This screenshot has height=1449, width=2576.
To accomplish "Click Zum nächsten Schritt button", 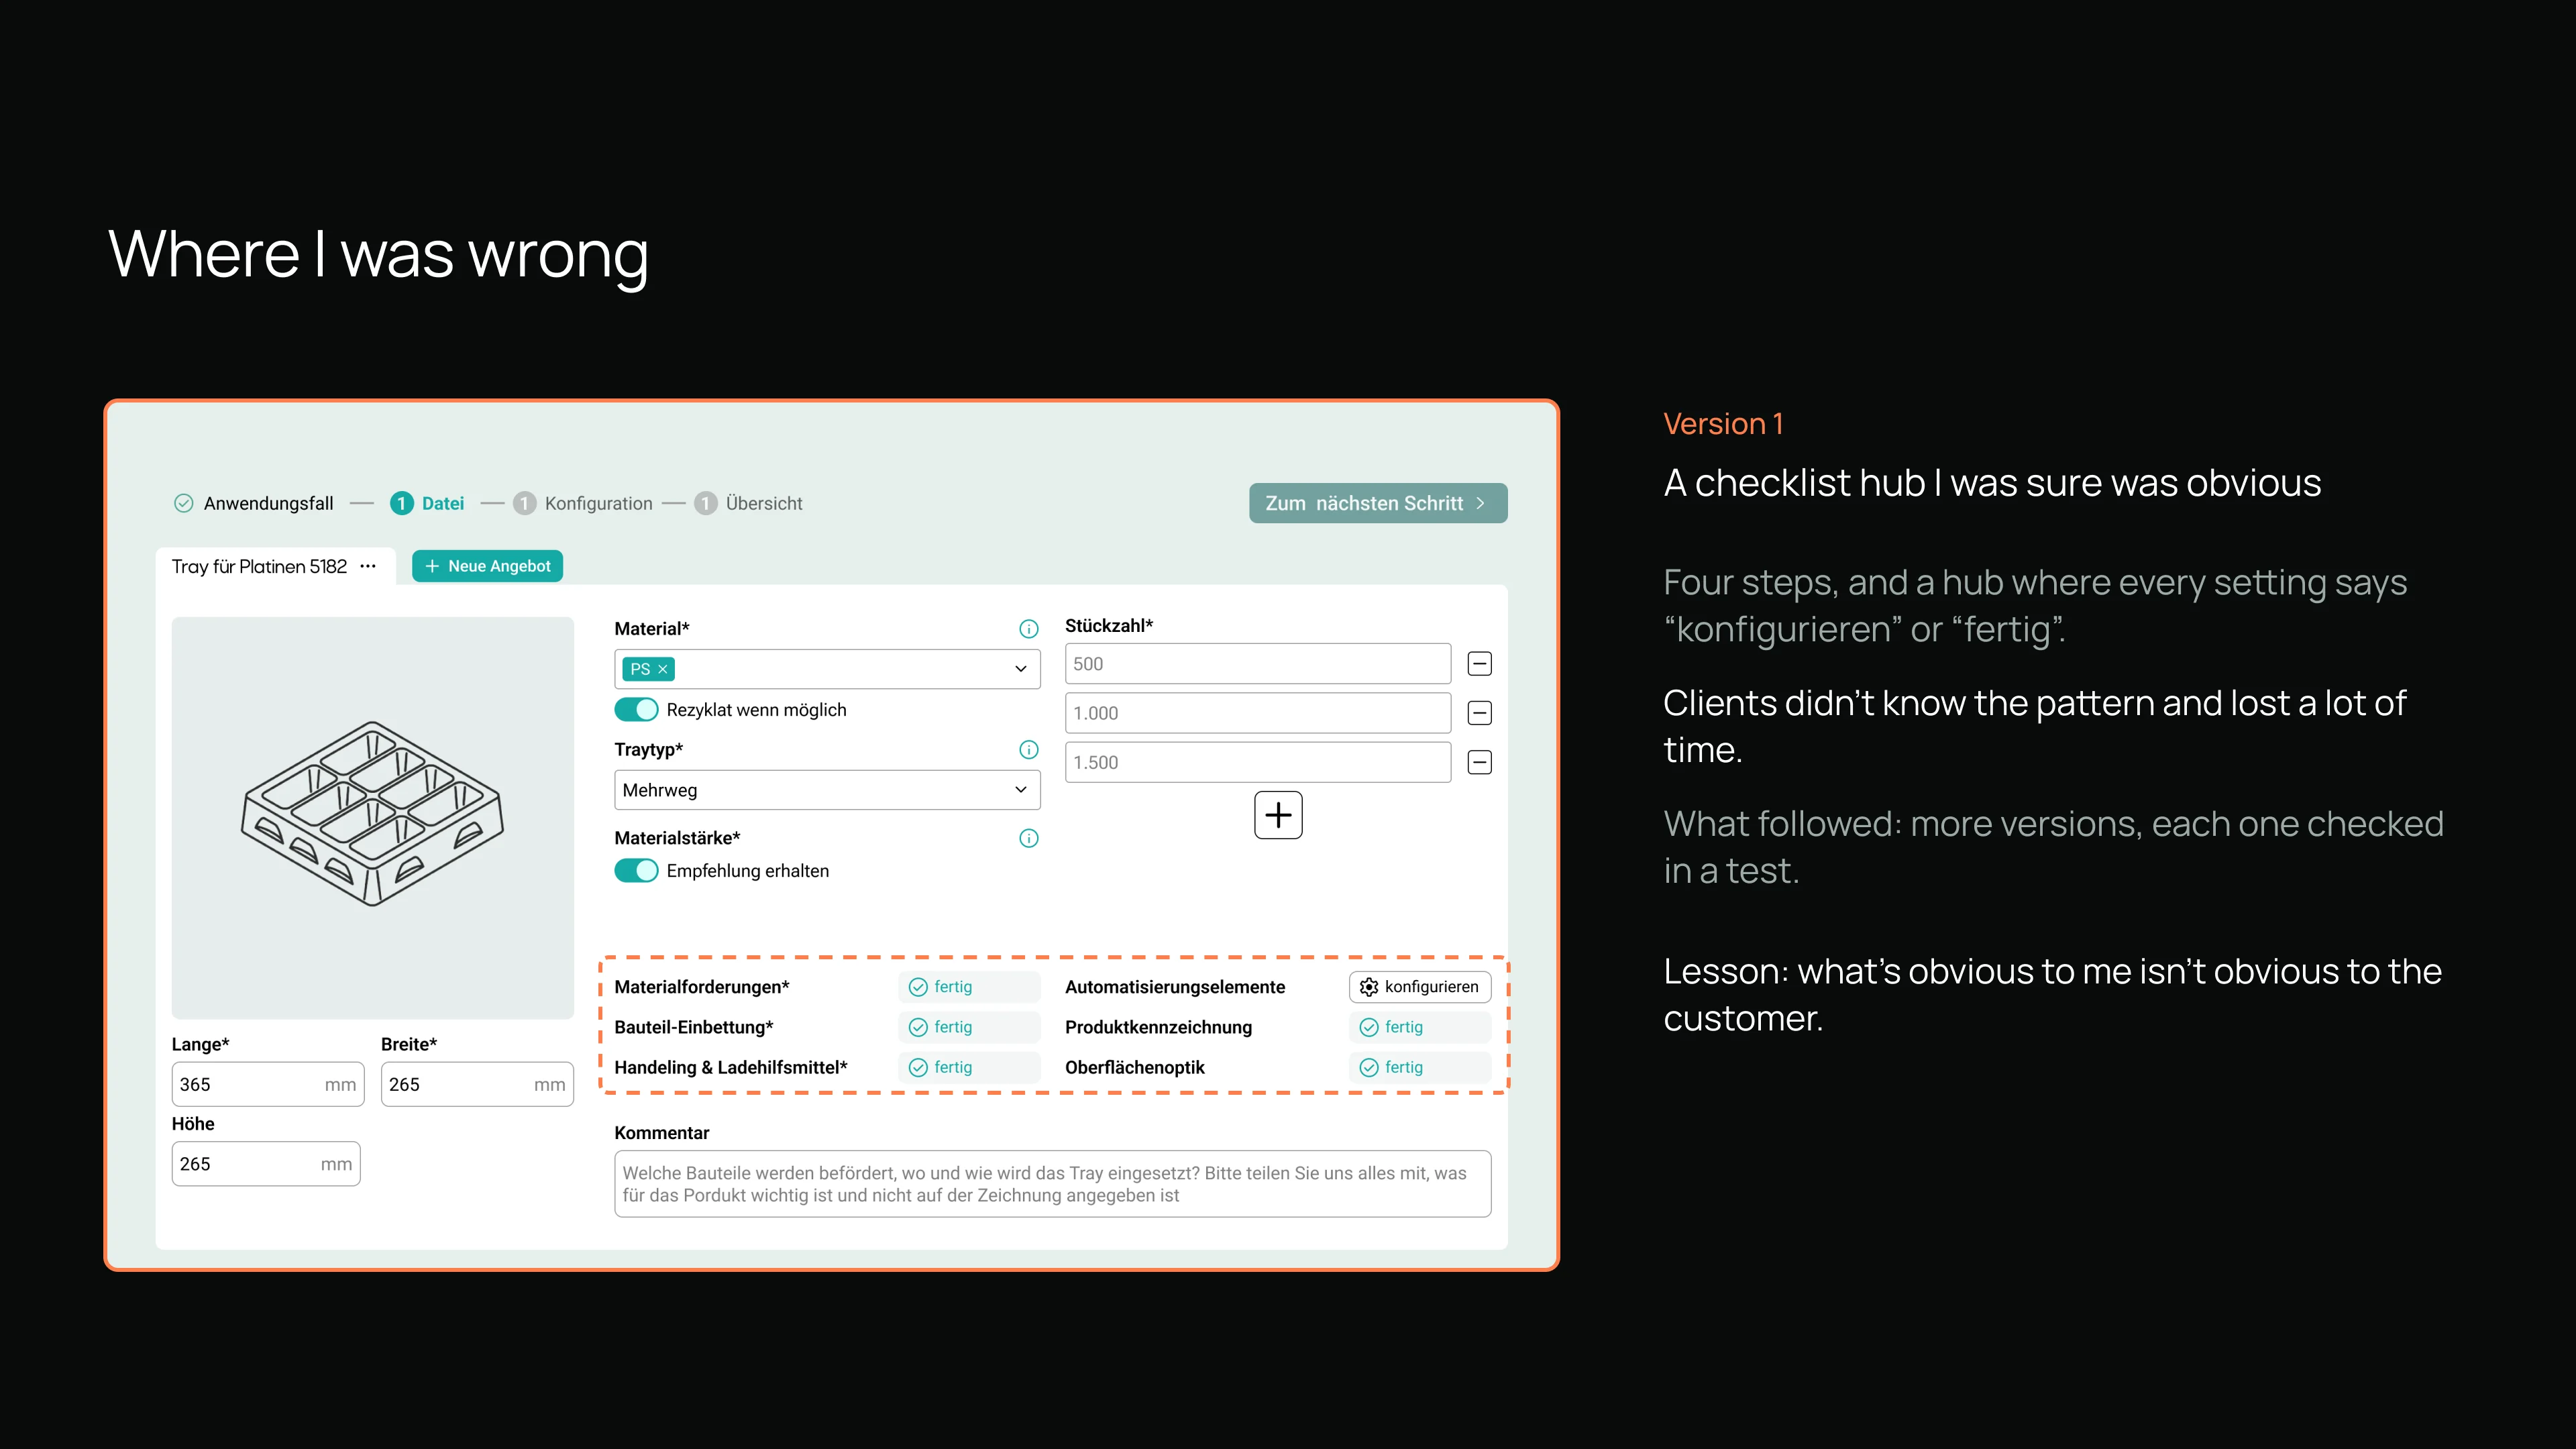I will tap(1378, 503).
